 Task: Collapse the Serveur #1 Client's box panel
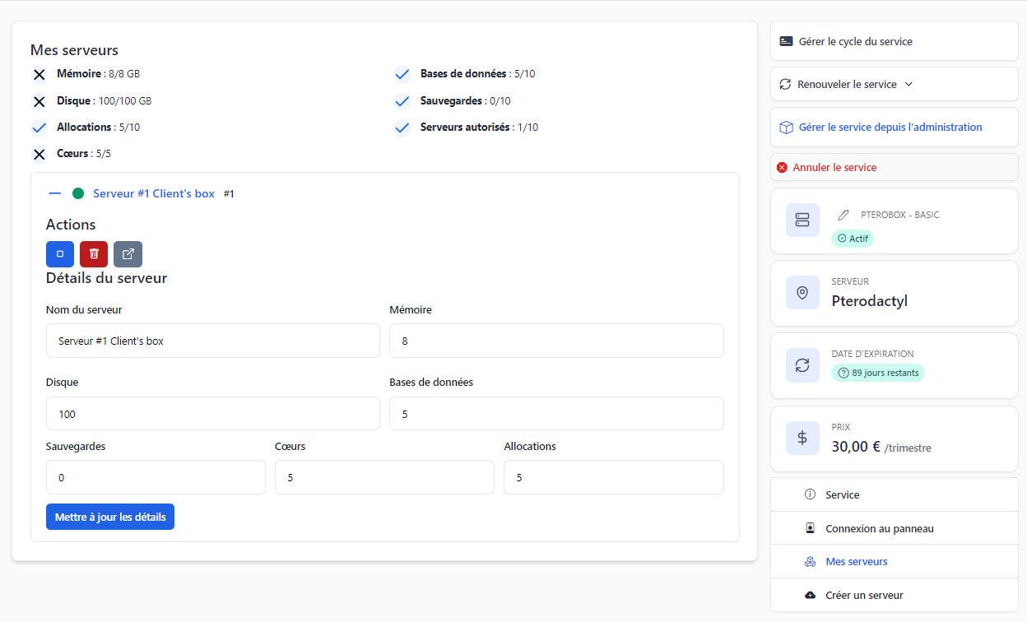(55, 193)
